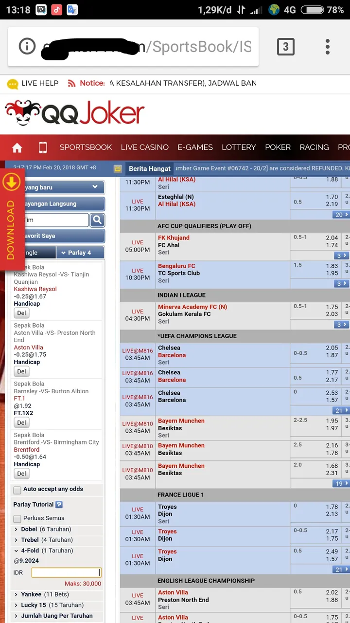350x623 pixels.
Task: Tap the site info icon in address bar
Action: click(27, 47)
